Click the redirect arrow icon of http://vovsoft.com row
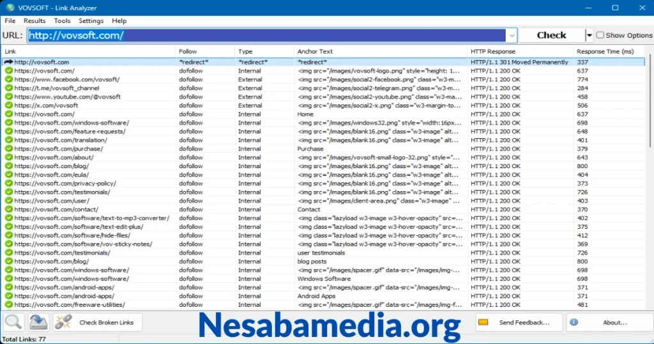 (8, 62)
